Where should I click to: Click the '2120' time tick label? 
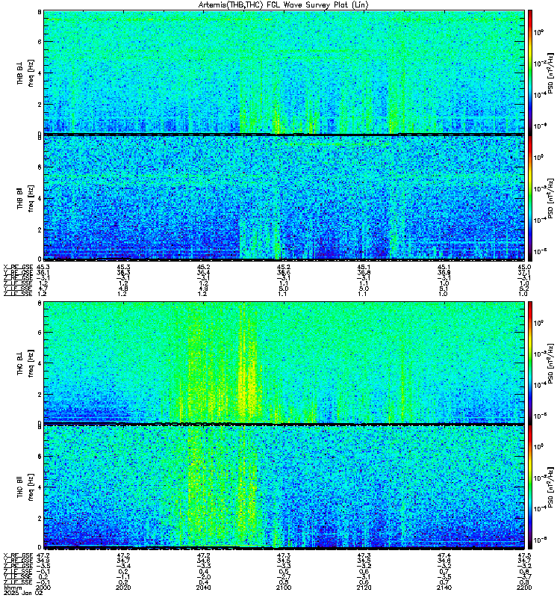point(364,588)
